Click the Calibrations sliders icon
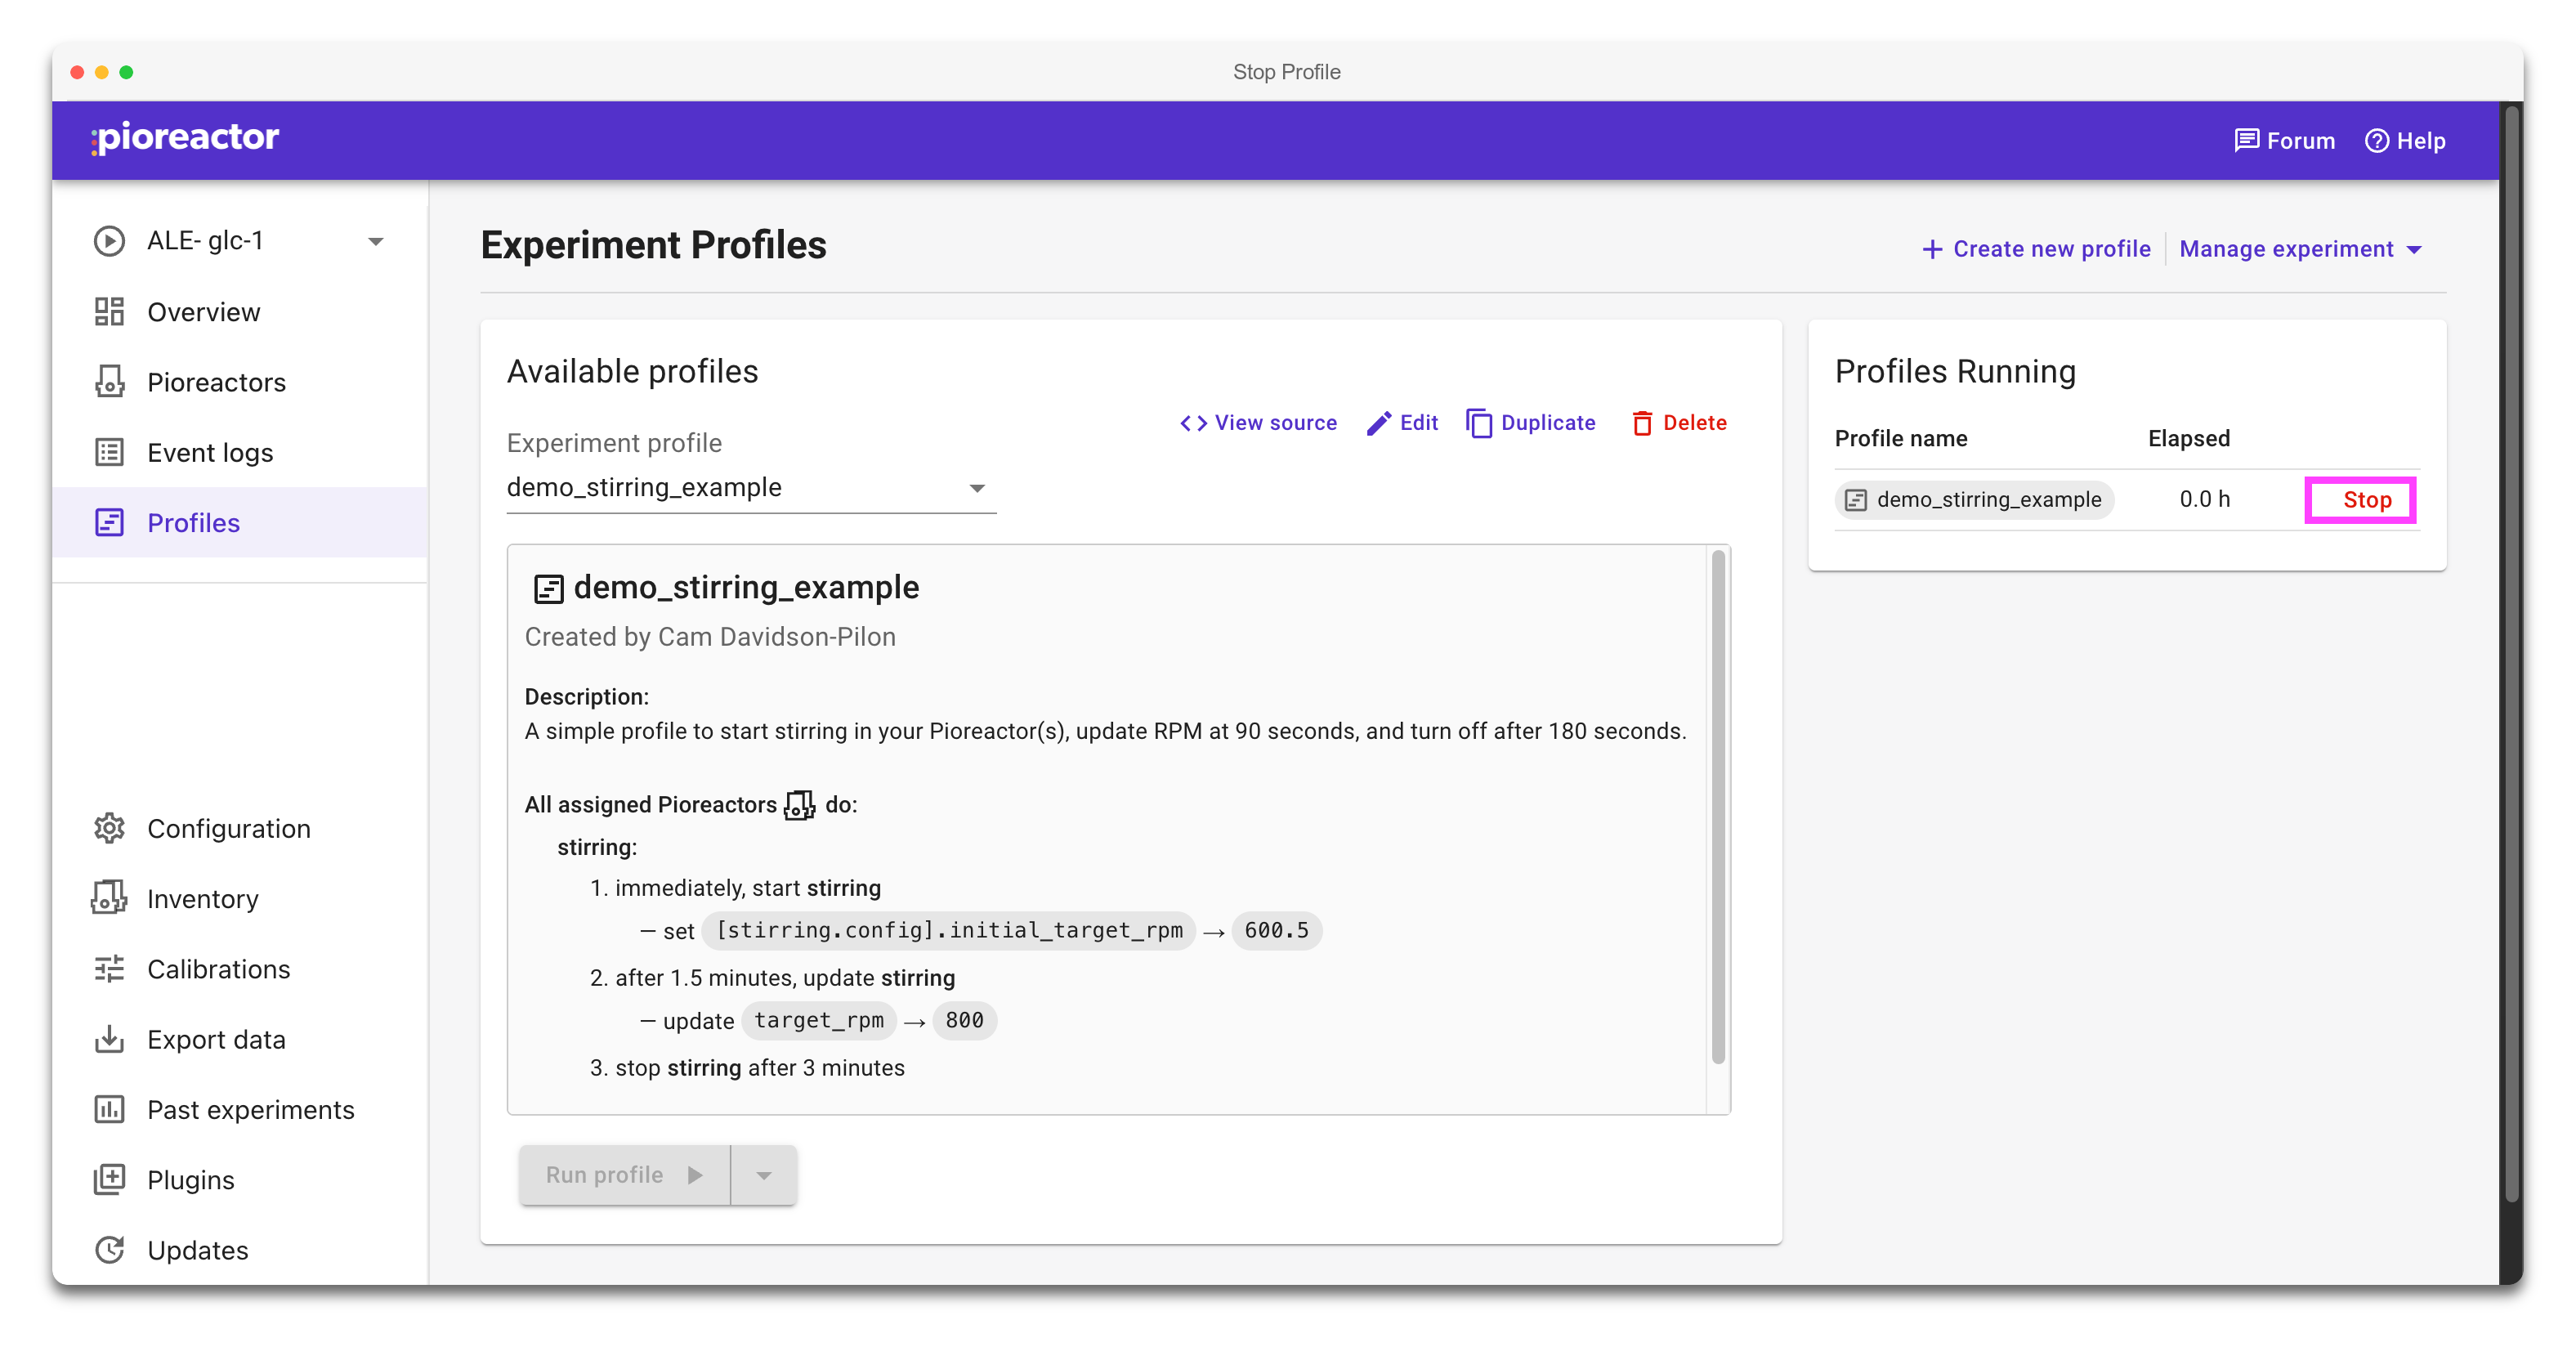The image size is (2576, 1347). coord(109,968)
